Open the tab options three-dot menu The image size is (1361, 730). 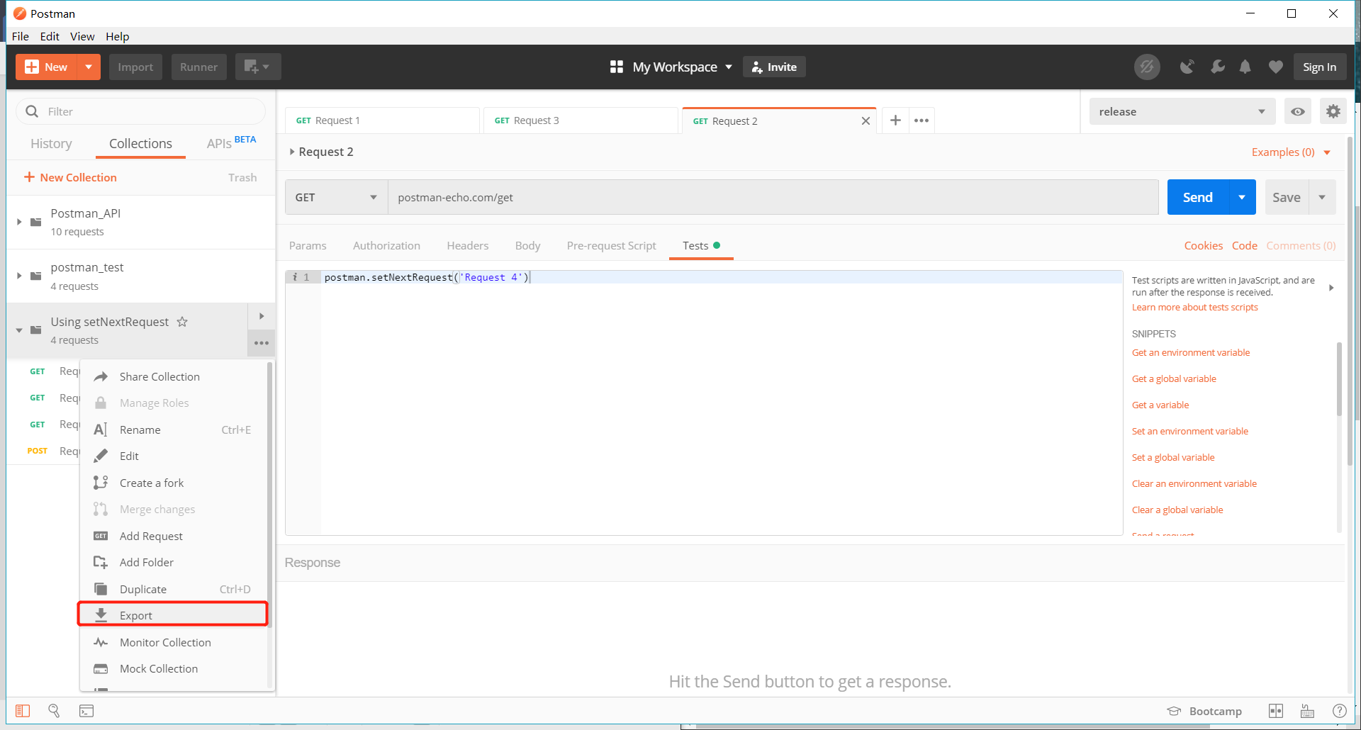coord(922,120)
